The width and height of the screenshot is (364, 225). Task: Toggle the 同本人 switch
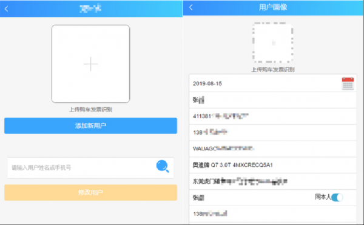click(337, 197)
